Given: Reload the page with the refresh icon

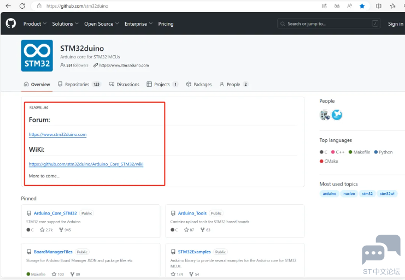Looking at the screenshot, I should click(x=22, y=6).
